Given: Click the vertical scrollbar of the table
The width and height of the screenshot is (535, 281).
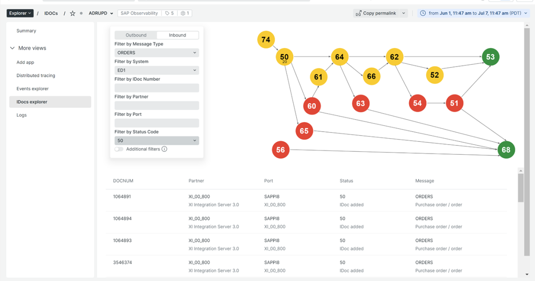Looking at the screenshot, I should 520,187.
